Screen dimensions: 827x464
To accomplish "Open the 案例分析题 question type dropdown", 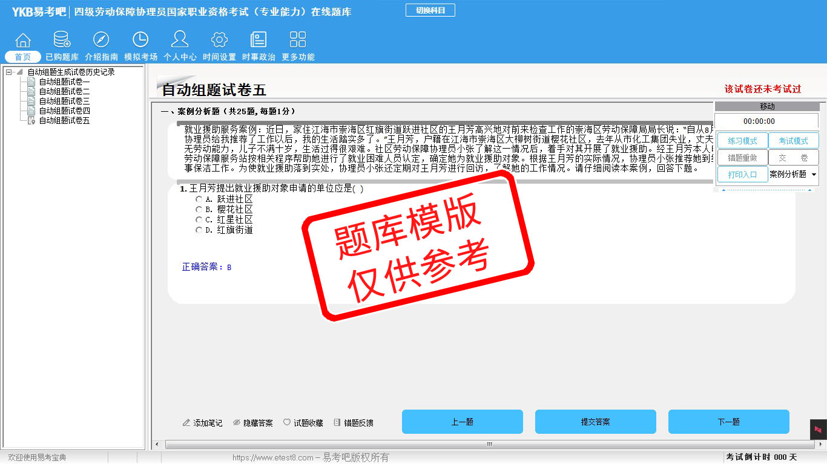I will click(814, 175).
